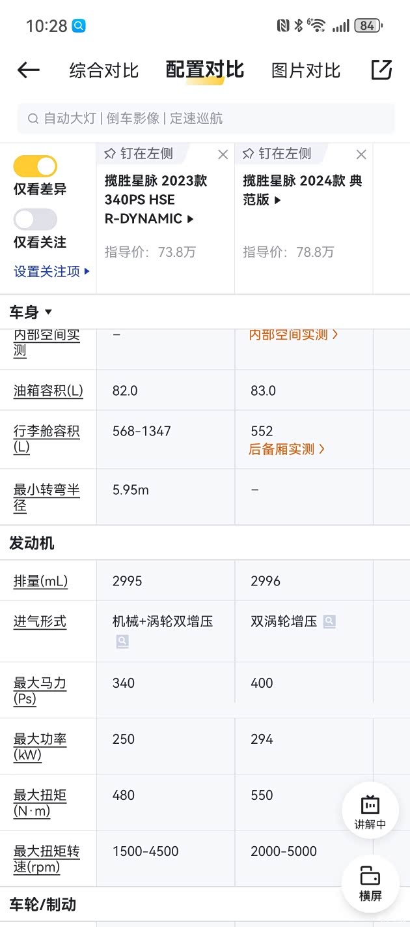Enable the 仅看关注 toggle
410x927 pixels.
pyautogui.click(x=35, y=219)
